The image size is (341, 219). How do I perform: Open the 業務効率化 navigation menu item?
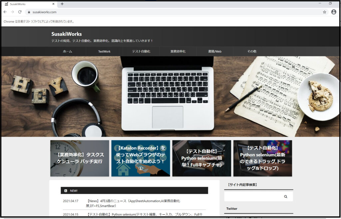[x=178, y=51]
